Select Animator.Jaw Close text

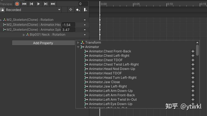pos(104,82)
